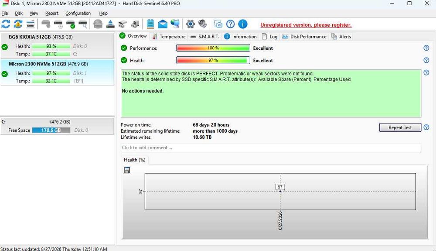The width and height of the screenshot is (436, 251).
Task: Switch to the Disk Performance tab
Action: (304, 37)
